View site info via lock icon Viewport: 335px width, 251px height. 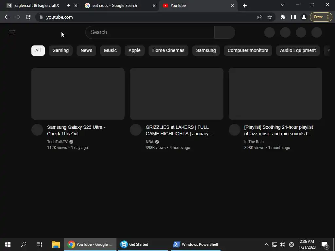(41, 17)
